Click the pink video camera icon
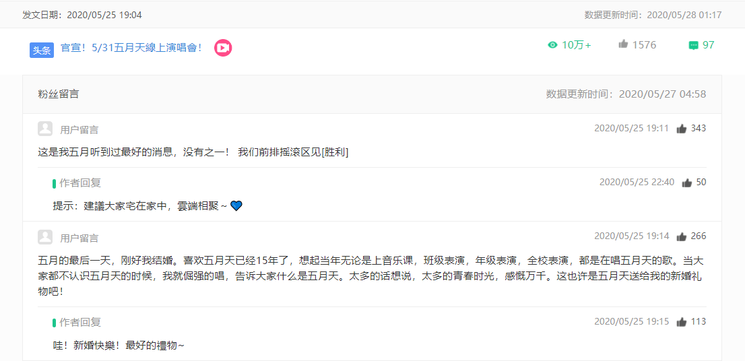 (223, 48)
